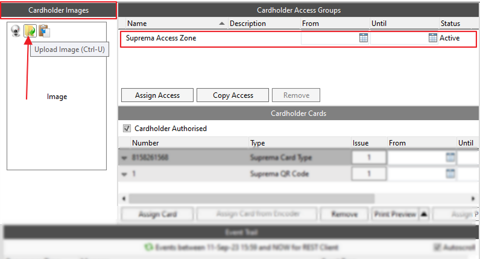This screenshot has height=259, width=480.
Task: Open the Print Preview dropdown arrow
Action: click(424, 214)
